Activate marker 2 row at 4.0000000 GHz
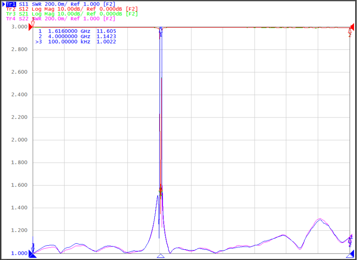The image size is (357, 260). [x=77, y=37]
